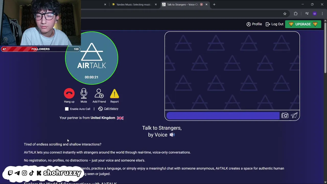Image resolution: width=327 pixels, height=184 pixels.
Task: Click the Instagram icon in overlay
Action: pyautogui.click(x=24, y=173)
